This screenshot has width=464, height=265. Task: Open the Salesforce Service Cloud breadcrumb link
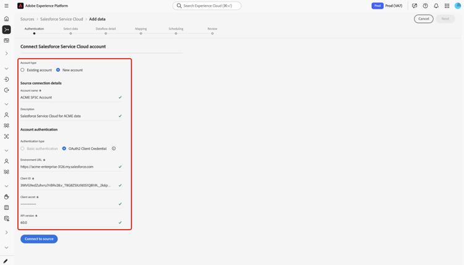point(61,19)
